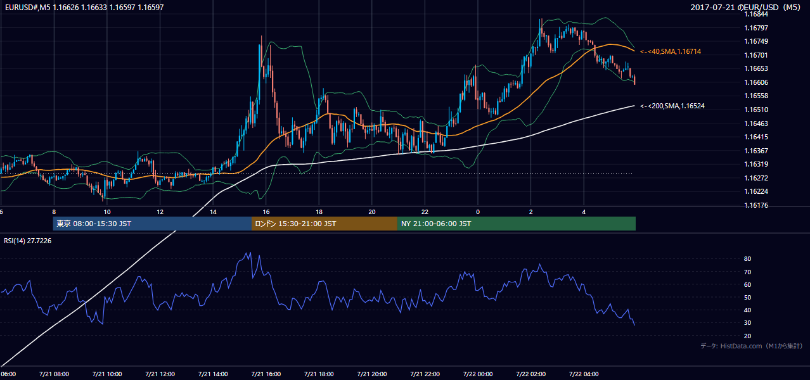Click the 7/21 10:00 time label
The height and width of the screenshot is (380, 810).
tap(107, 374)
